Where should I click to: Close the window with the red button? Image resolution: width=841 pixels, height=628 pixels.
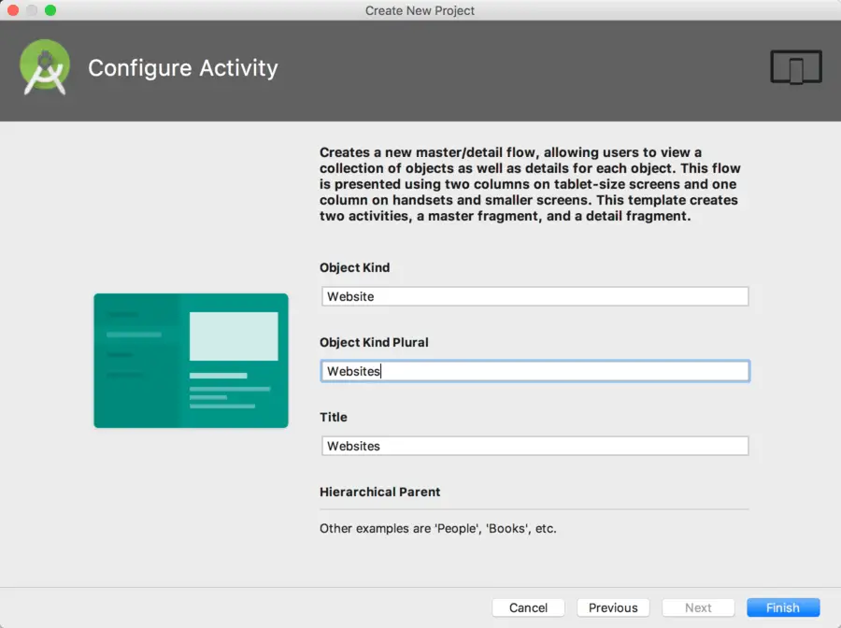13,10
